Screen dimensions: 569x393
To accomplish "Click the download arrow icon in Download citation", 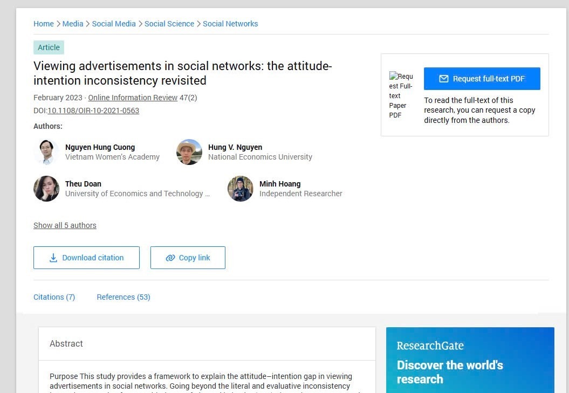I will tap(53, 258).
